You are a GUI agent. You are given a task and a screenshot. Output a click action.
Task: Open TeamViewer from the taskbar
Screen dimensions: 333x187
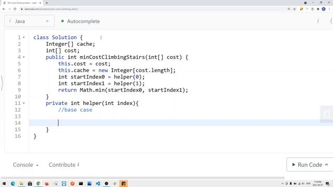point(64,183)
